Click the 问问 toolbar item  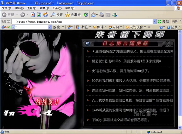click(114, 27)
